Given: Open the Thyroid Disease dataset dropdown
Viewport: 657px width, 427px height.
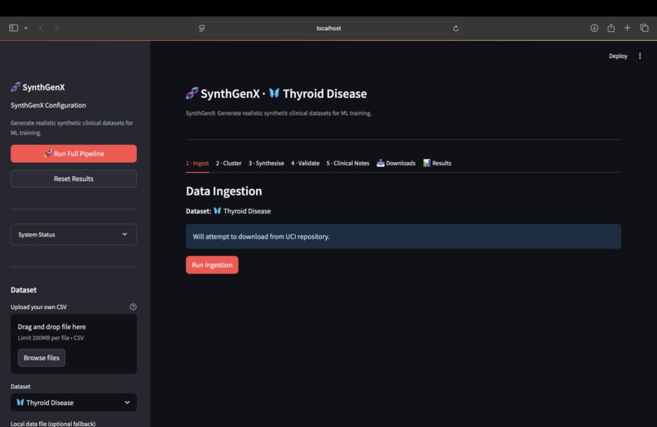Looking at the screenshot, I should point(73,403).
